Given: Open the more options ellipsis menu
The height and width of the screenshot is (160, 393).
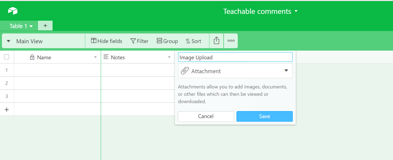Looking at the screenshot, I should (x=231, y=41).
